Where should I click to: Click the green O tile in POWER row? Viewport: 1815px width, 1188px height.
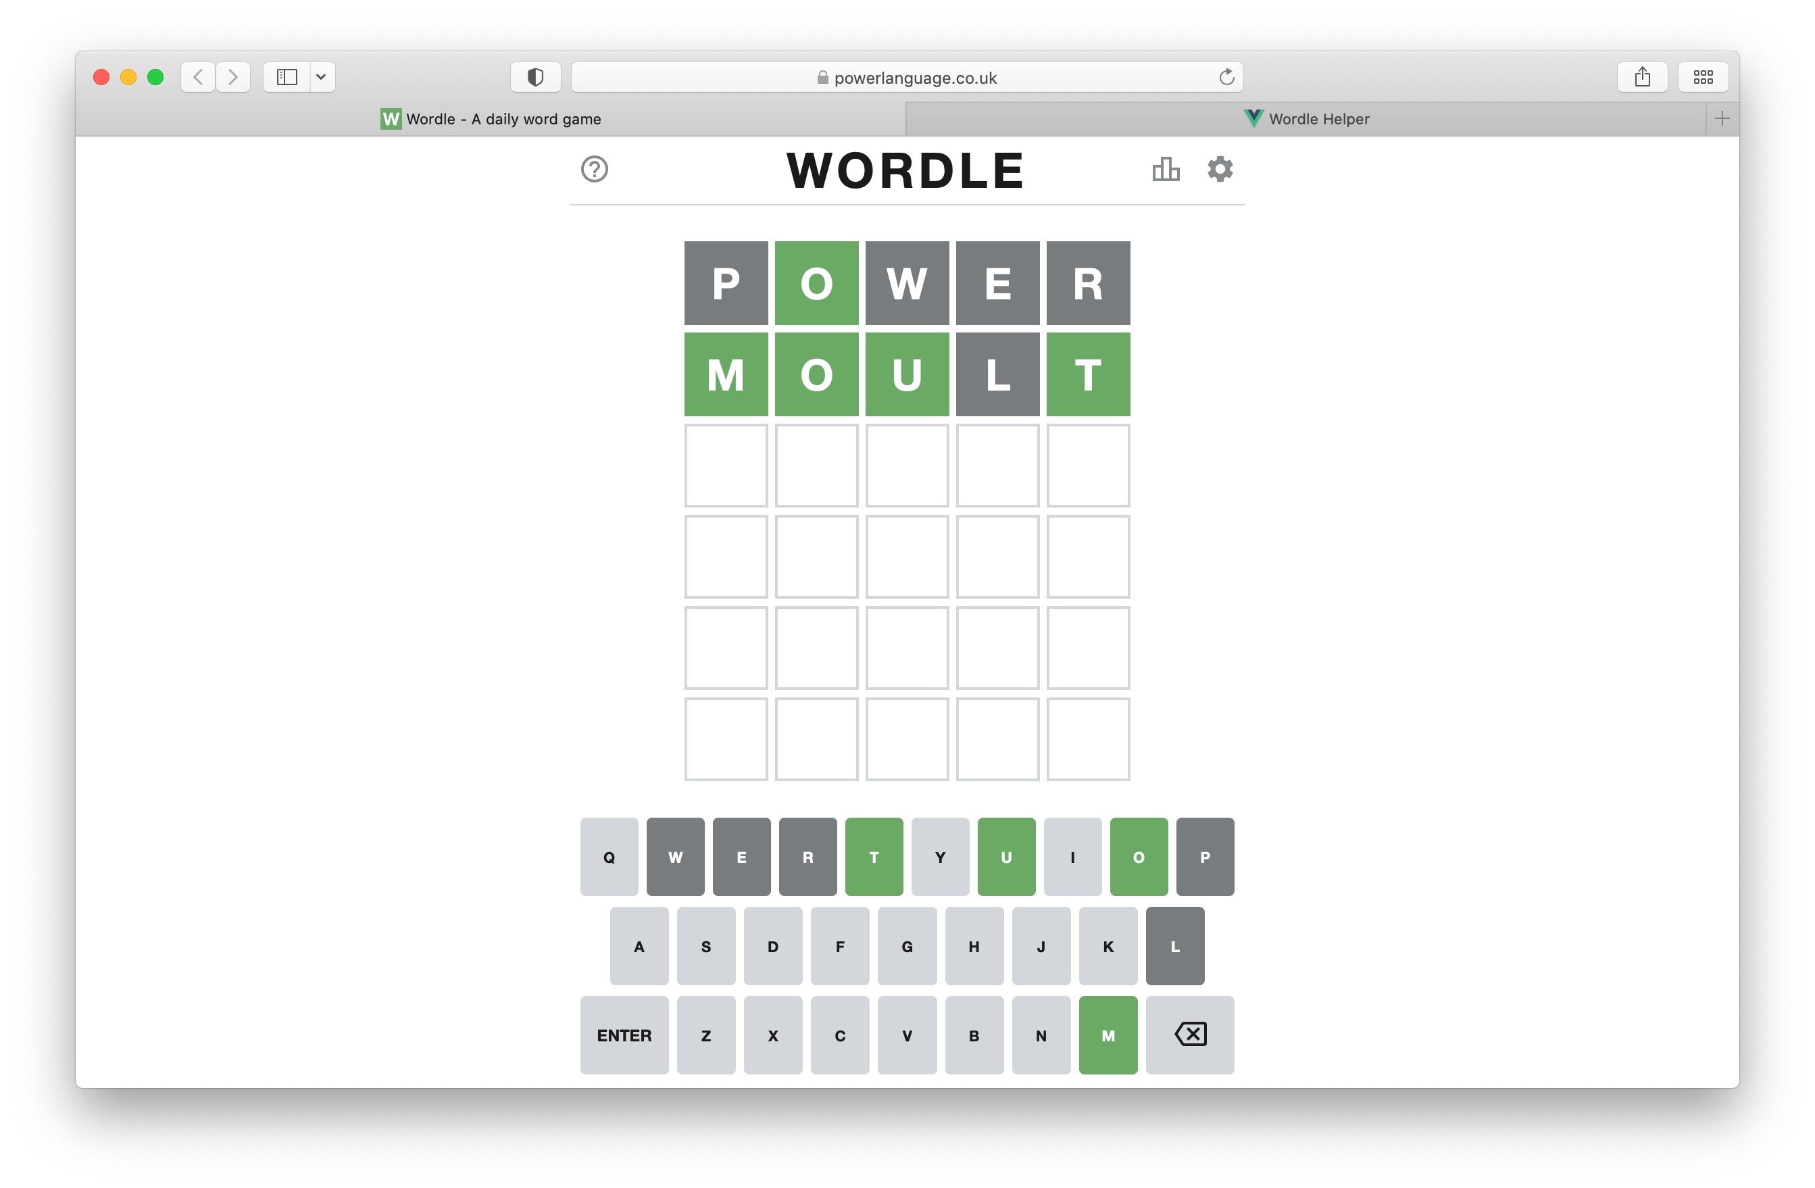tap(817, 283)
